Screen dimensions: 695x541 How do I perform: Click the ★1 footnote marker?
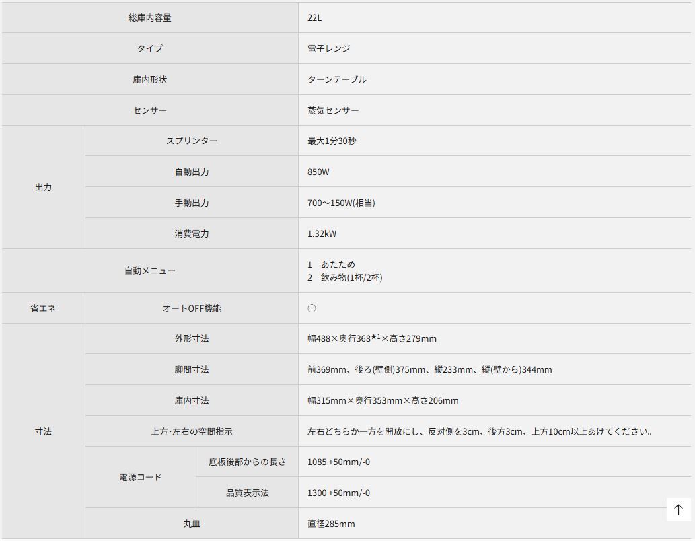(x=376, y=337)
